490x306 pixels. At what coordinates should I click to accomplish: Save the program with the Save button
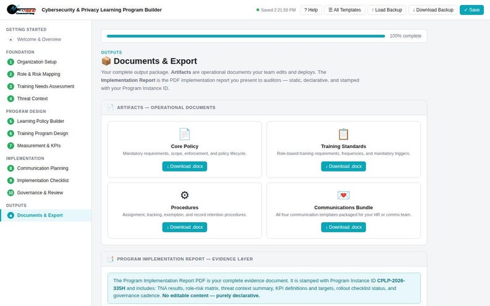471,10
